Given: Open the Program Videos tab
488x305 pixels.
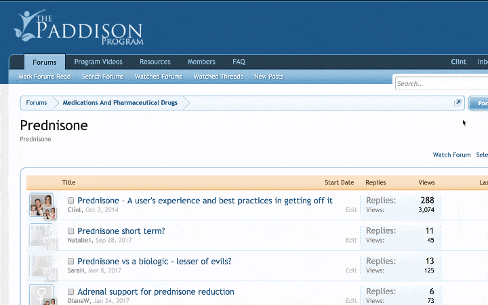Looking at the screenshot, I should [98, 62].
